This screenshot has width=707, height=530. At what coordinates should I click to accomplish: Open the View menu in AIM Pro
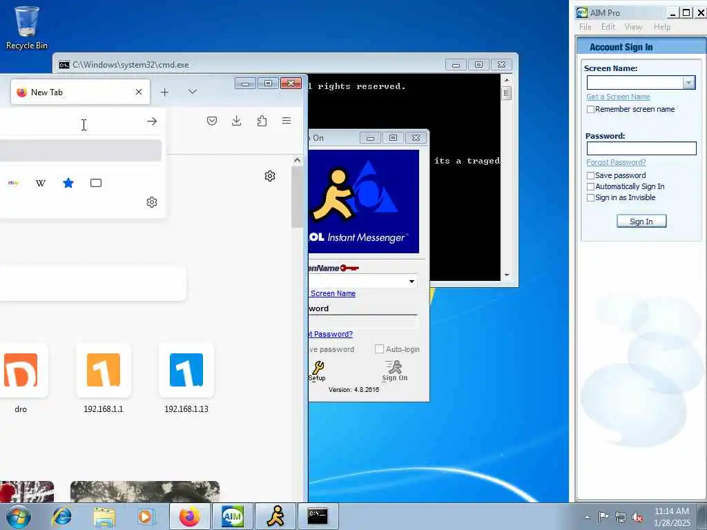633,27
